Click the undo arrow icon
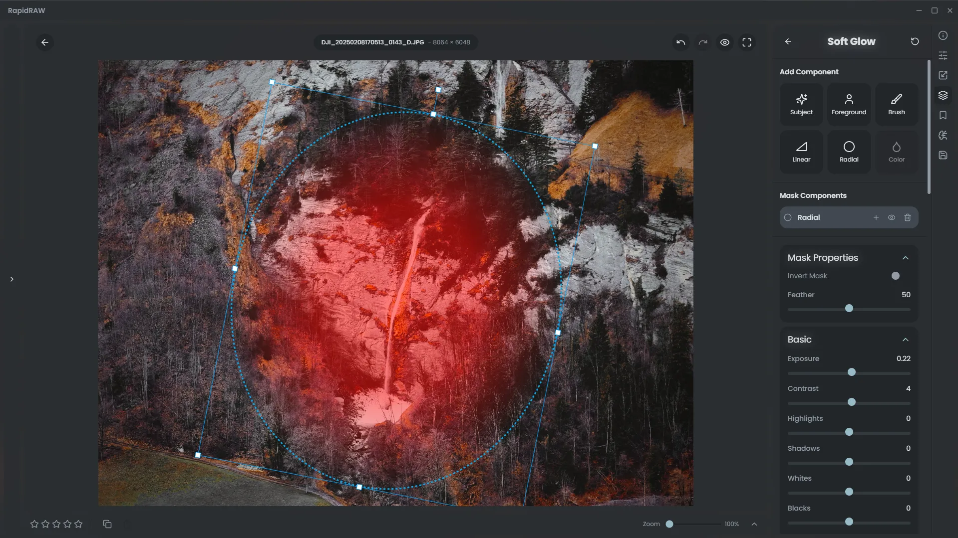 pyautogui.click(x=680, y=42)
